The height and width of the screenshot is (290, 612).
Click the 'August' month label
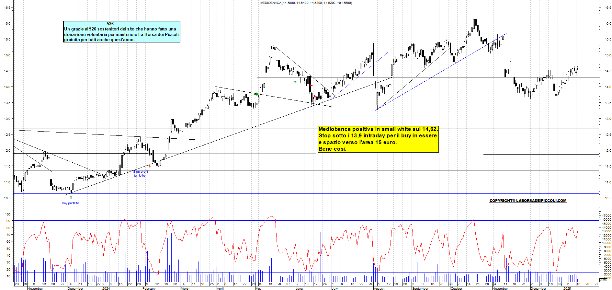pos(379,288)
